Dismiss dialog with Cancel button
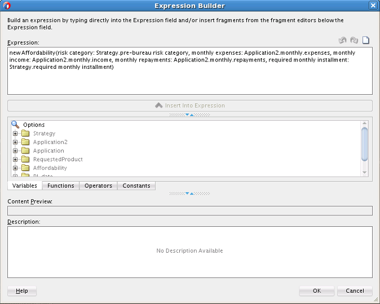The image size is (380, 304). 355,291
